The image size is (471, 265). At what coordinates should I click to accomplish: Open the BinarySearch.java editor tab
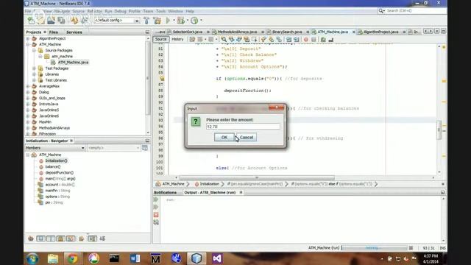pyautogui.click(x=287, y=32)
